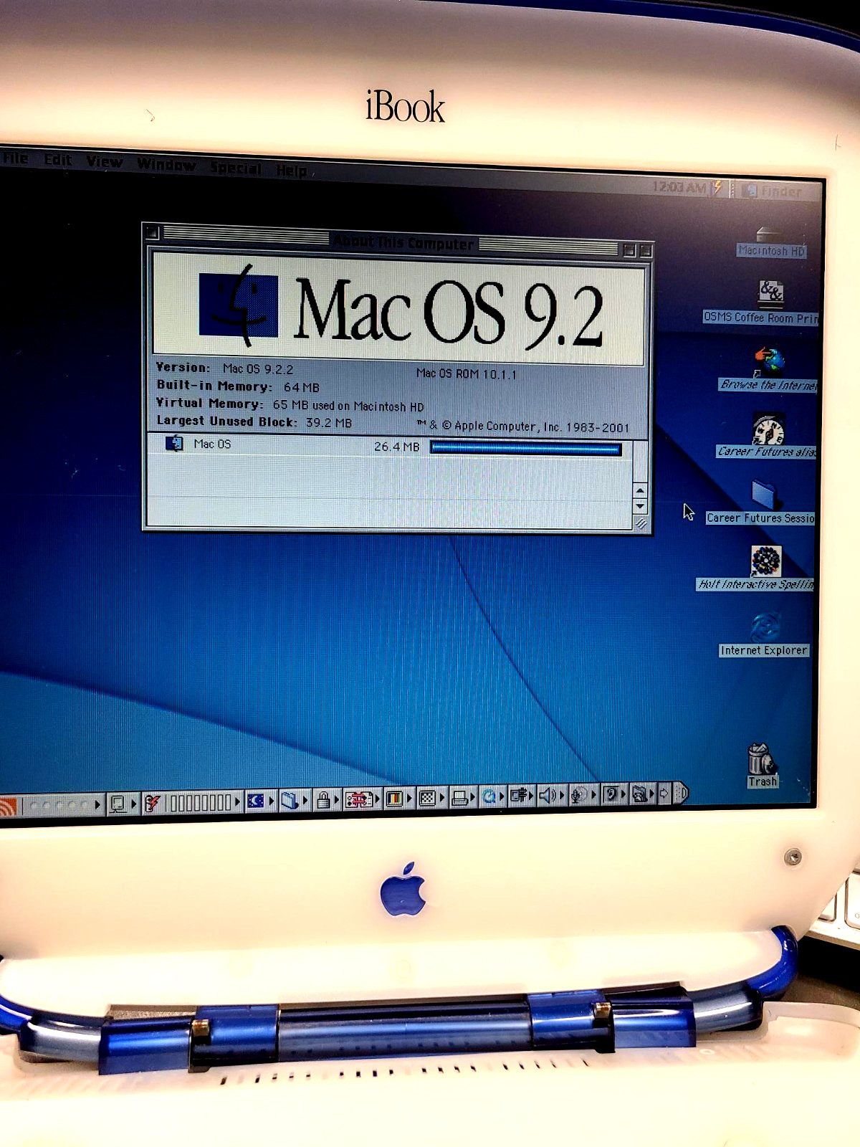This screenshot has height=1147, width=860.
Task: Click the About This Computer zoom box
Action: [x=629, y=251]
